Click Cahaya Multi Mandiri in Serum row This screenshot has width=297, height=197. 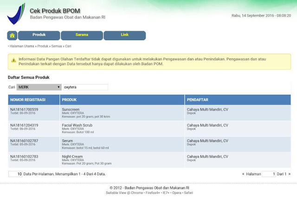[207, 141]
